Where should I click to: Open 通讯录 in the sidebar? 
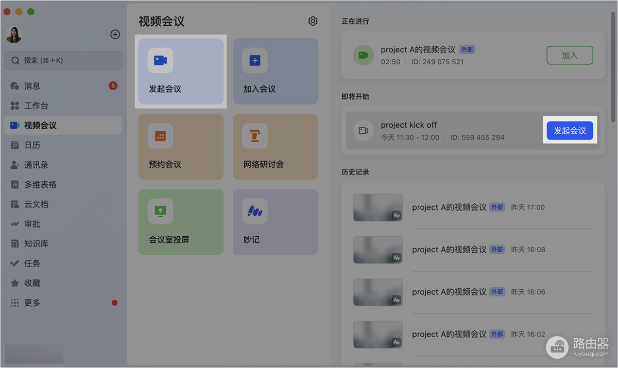pyautogui.click(x=63, y=165)
